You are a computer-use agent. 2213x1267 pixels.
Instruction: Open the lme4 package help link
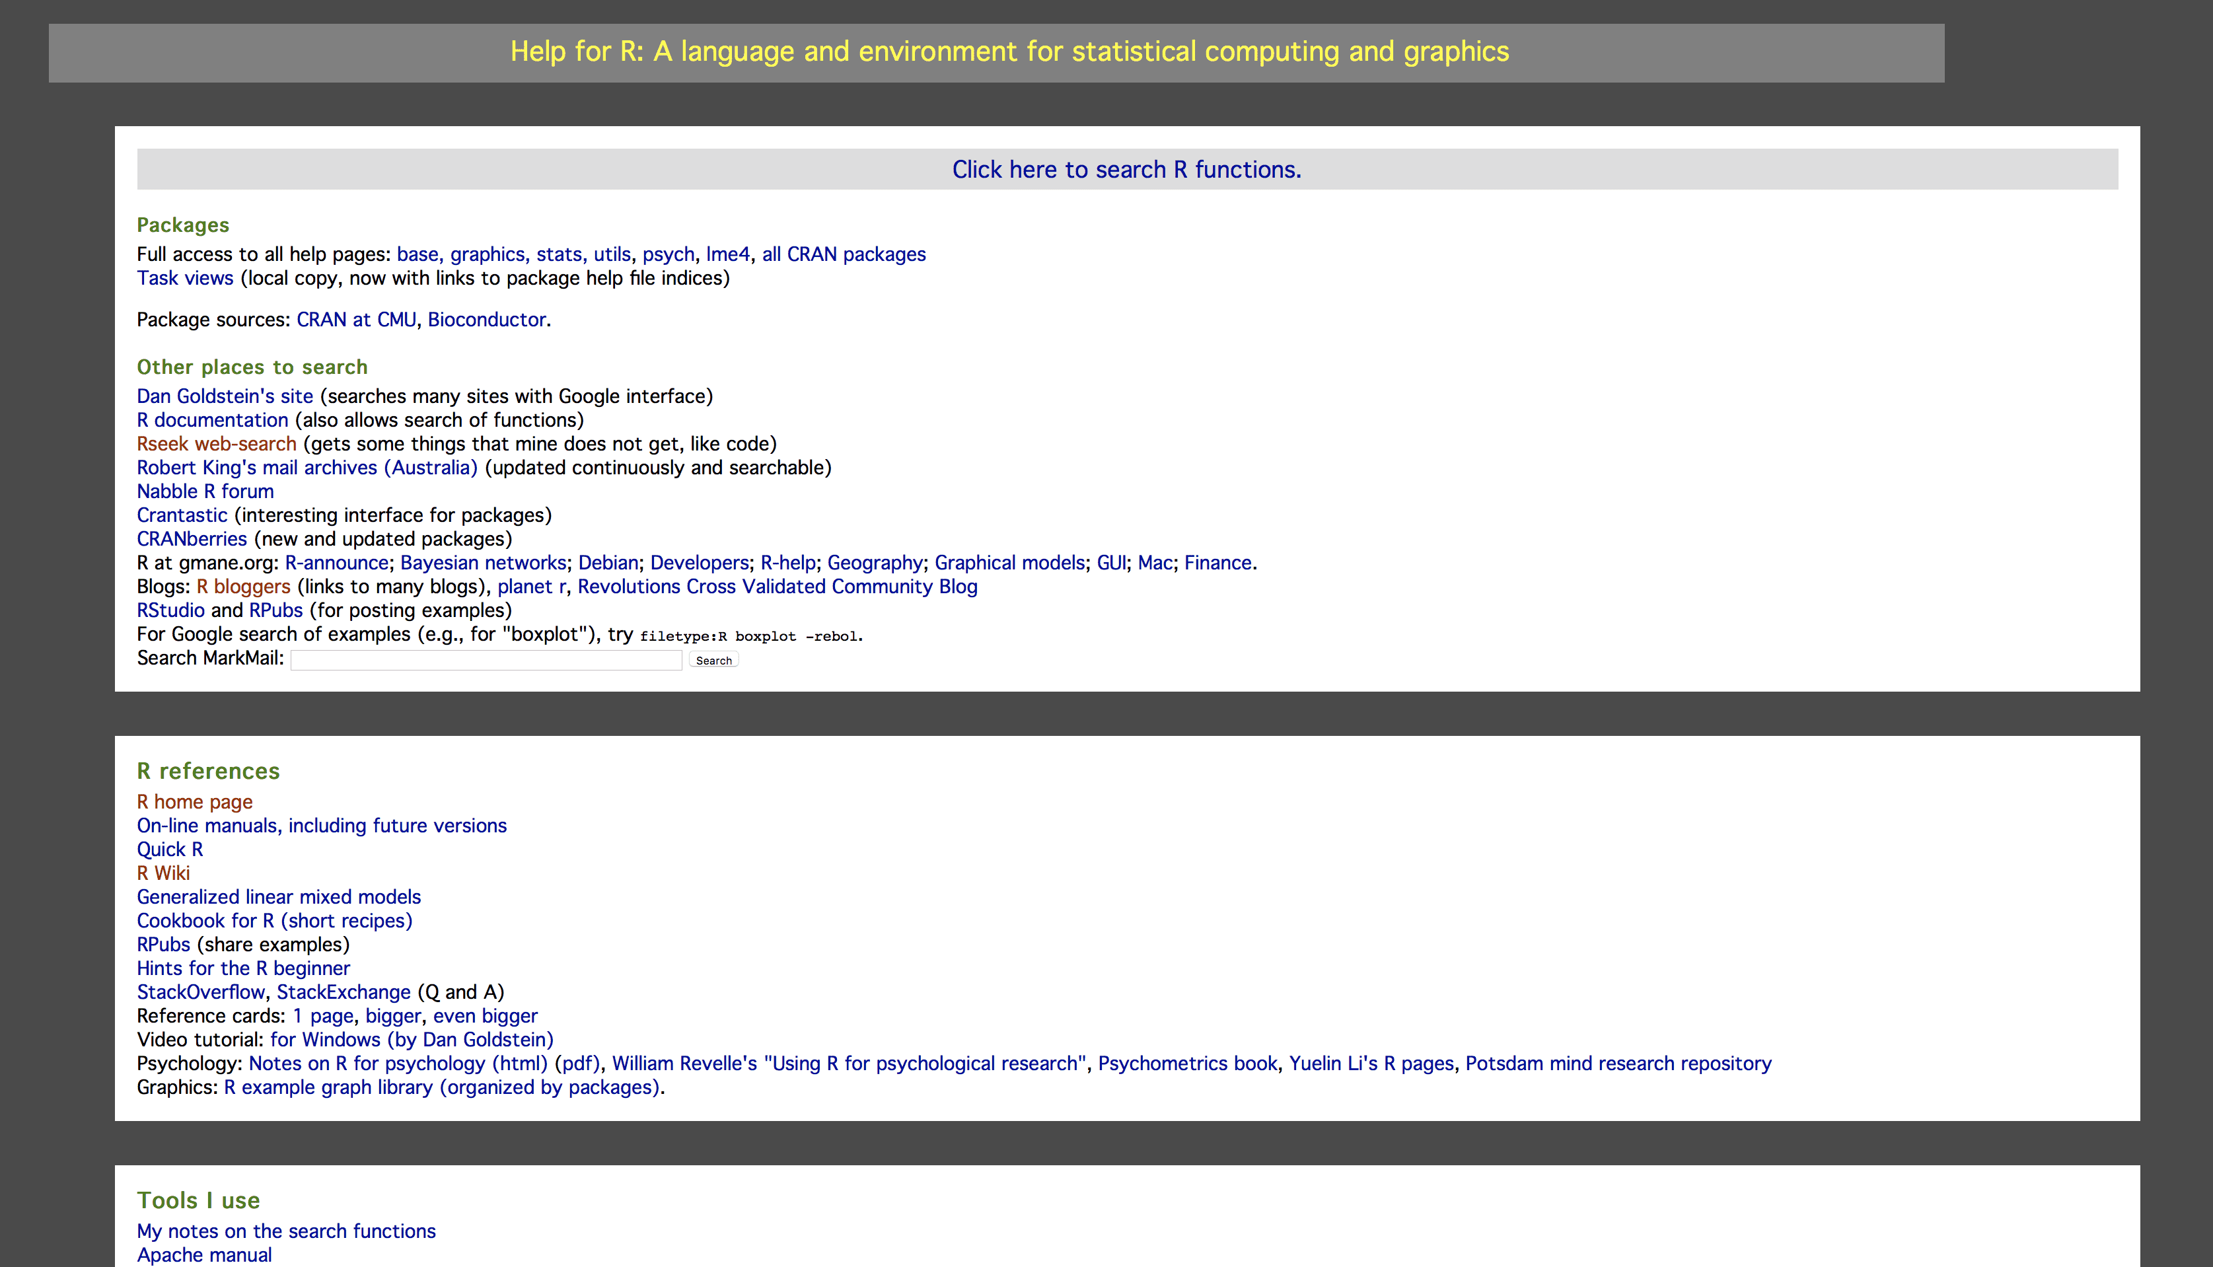tap(727, 254)
